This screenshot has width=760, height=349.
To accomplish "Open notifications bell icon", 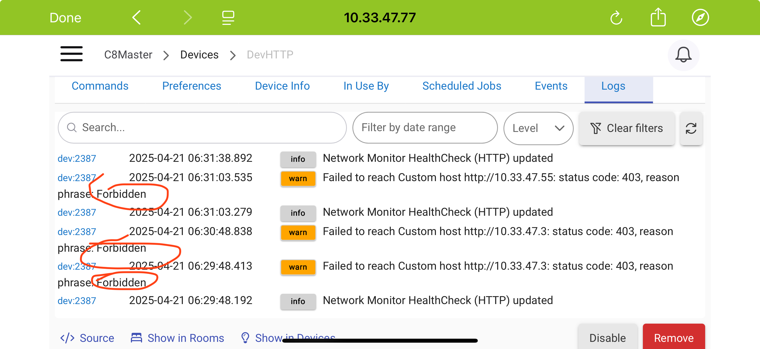I will (x=683, y=55).
